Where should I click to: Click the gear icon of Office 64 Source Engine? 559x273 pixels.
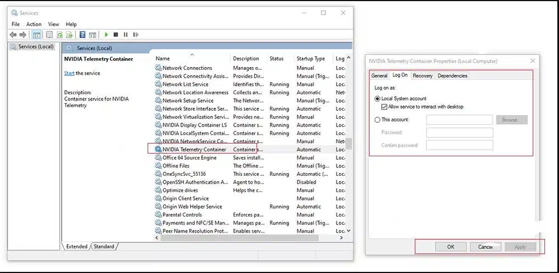pos(158,157)
